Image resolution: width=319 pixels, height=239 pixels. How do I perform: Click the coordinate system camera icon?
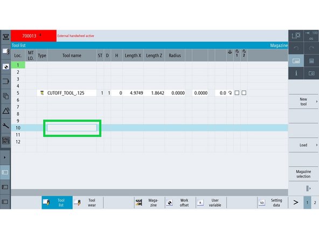point(296,36)
